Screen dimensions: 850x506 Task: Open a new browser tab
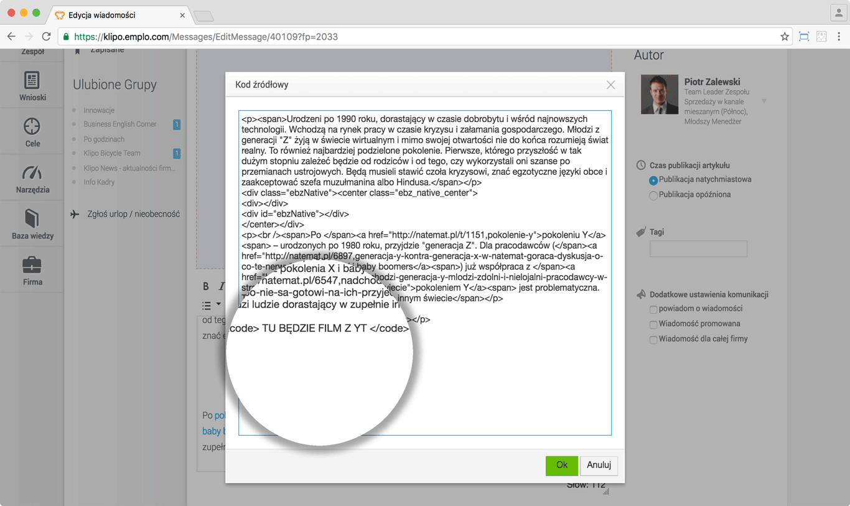click(203, 16)
